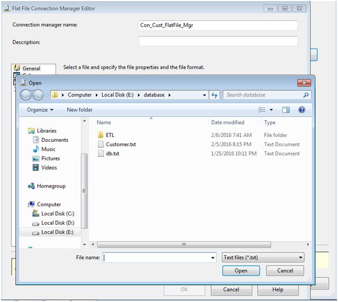Click the File name input field
338x302 pixels.
click(x=159, y=257)
